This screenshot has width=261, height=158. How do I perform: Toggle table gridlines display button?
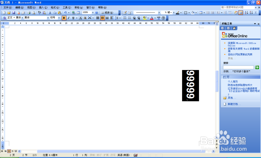point(241,13)
